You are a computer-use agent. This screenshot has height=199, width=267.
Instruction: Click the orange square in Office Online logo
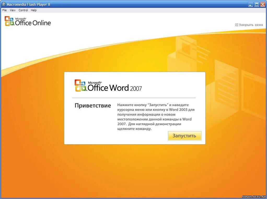tap(7, 19)
